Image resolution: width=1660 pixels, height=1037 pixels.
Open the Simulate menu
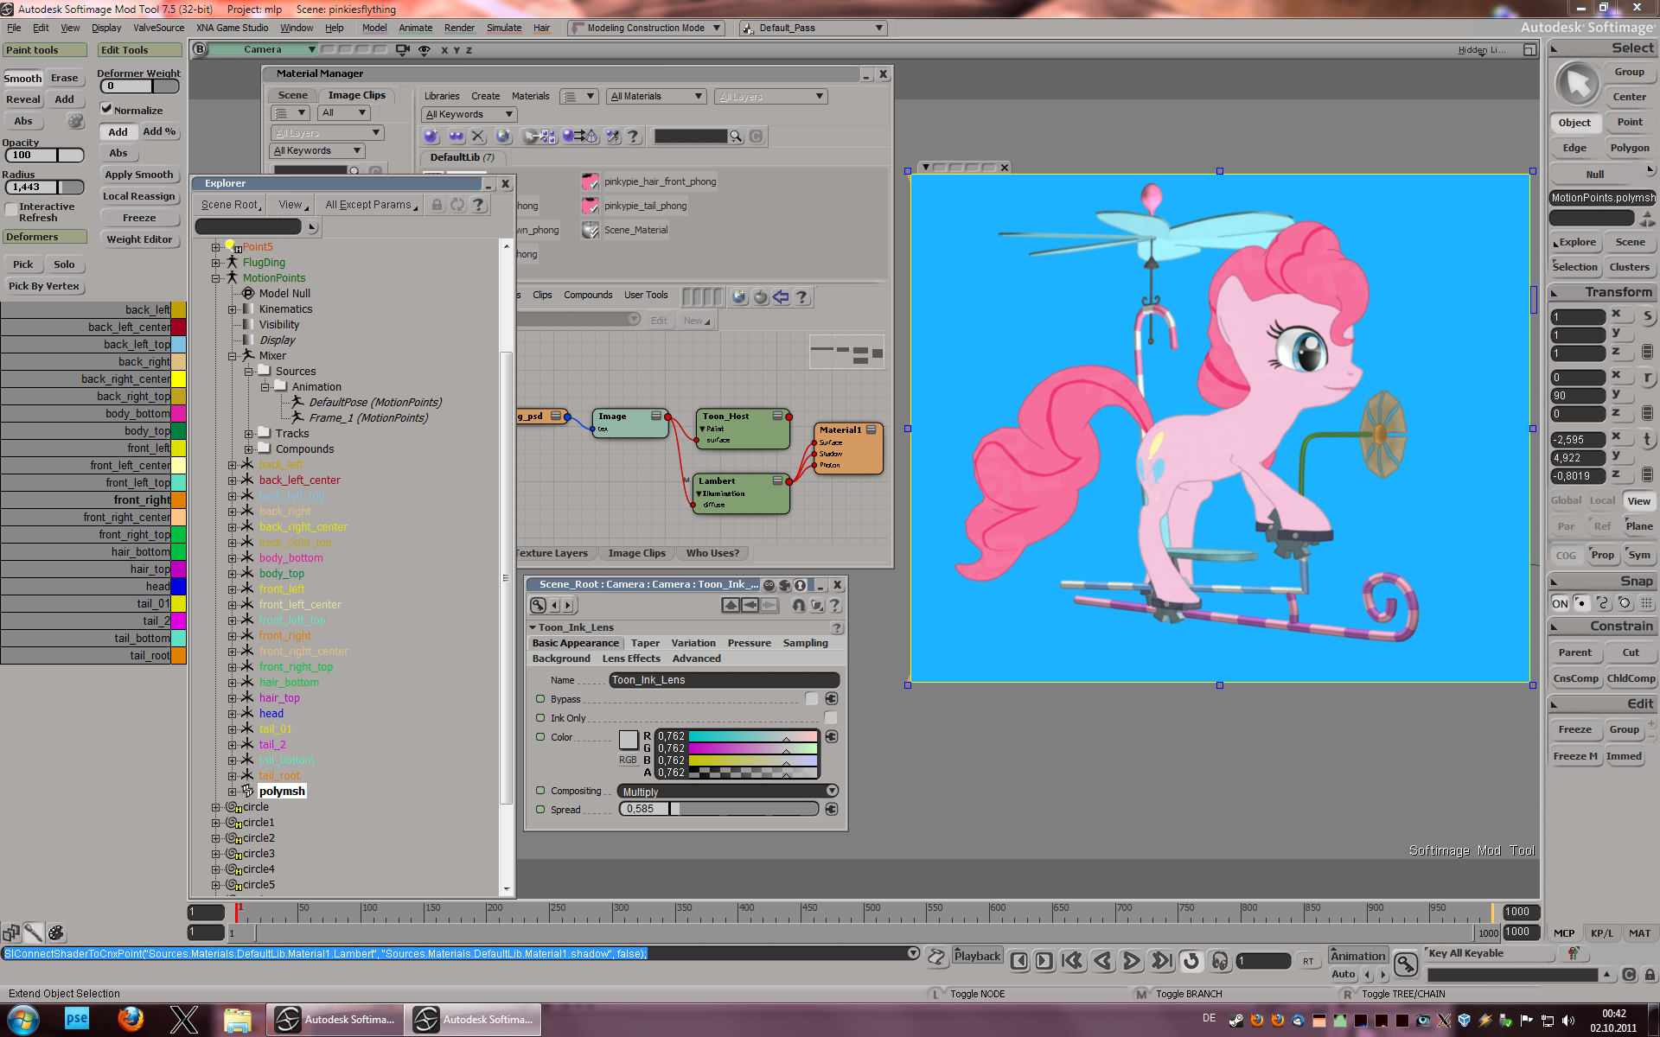[503, 28]
